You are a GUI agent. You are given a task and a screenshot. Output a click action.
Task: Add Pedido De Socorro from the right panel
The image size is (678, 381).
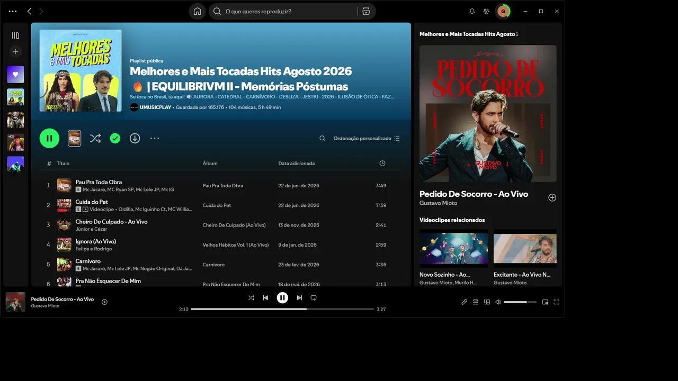pyautogui.click(x=552, y=197)
